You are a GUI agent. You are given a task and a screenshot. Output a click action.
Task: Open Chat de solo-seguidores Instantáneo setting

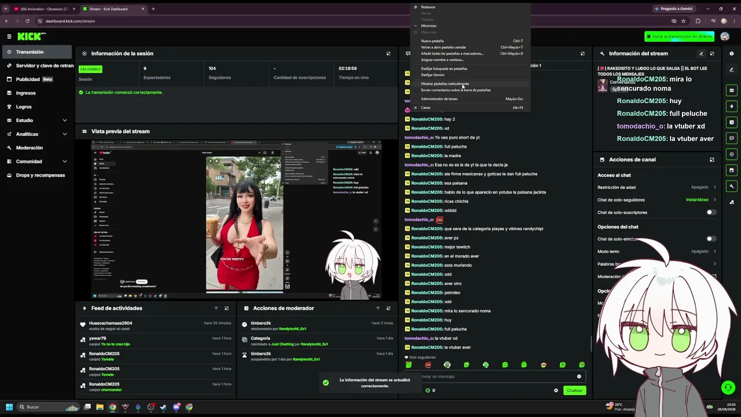pyautogui.click(x=657, y=200)
